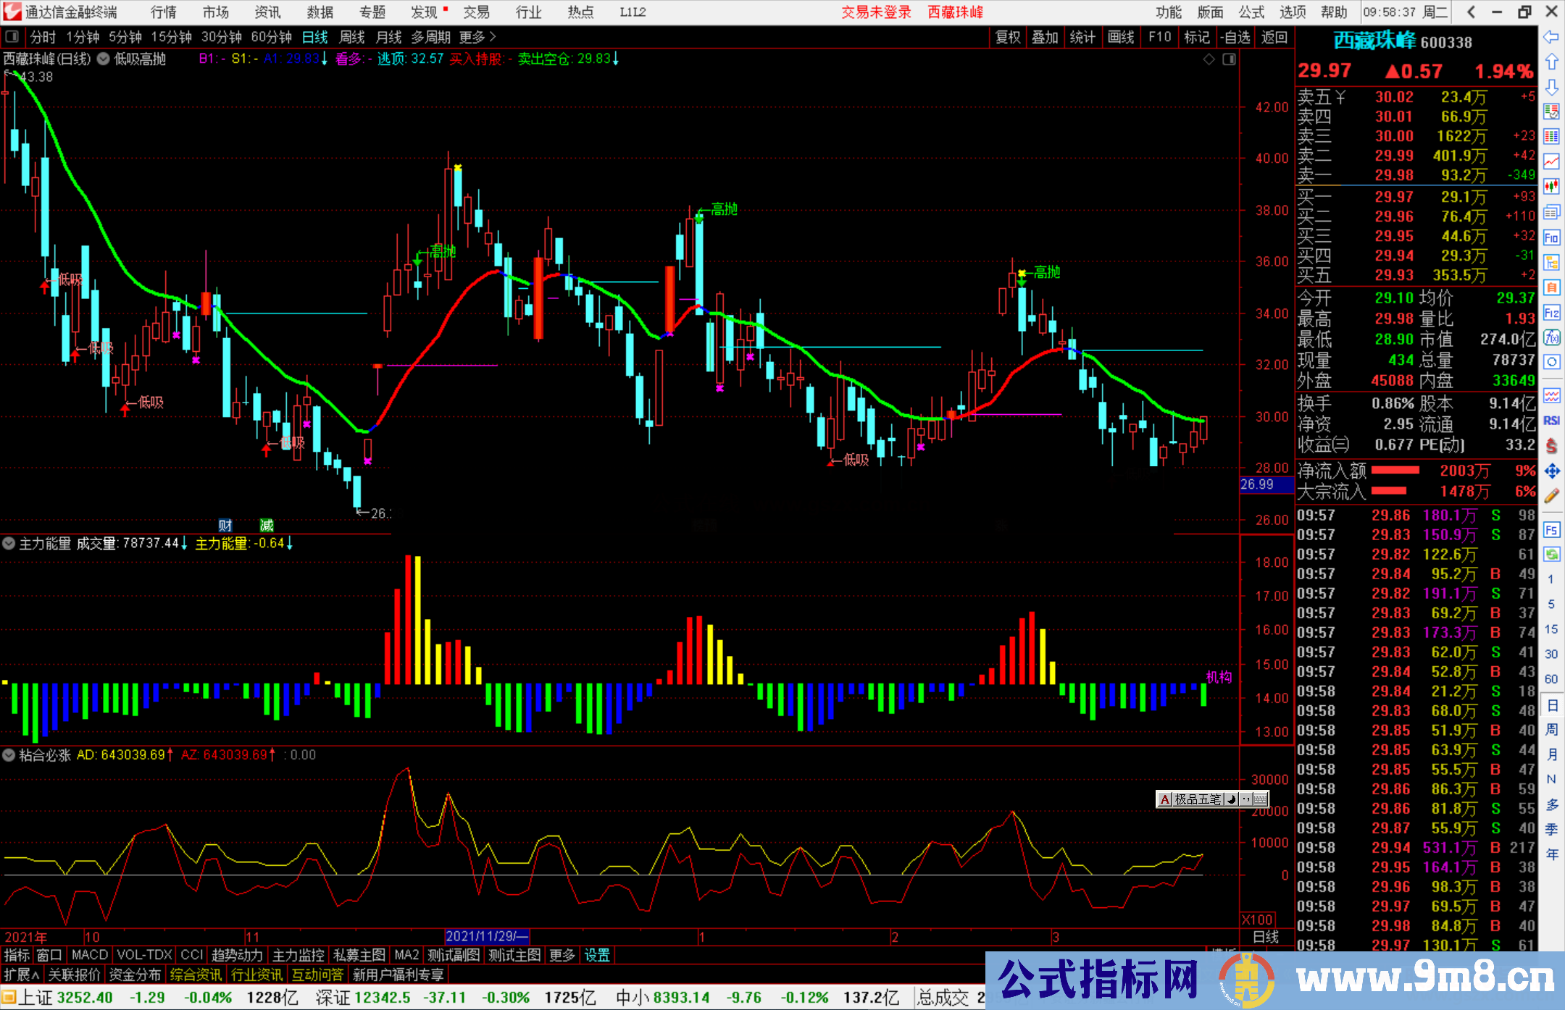Select the pencil drawing tool icon
The height and width of the screenshot is (1010, 1565).
click(1551, 496)
